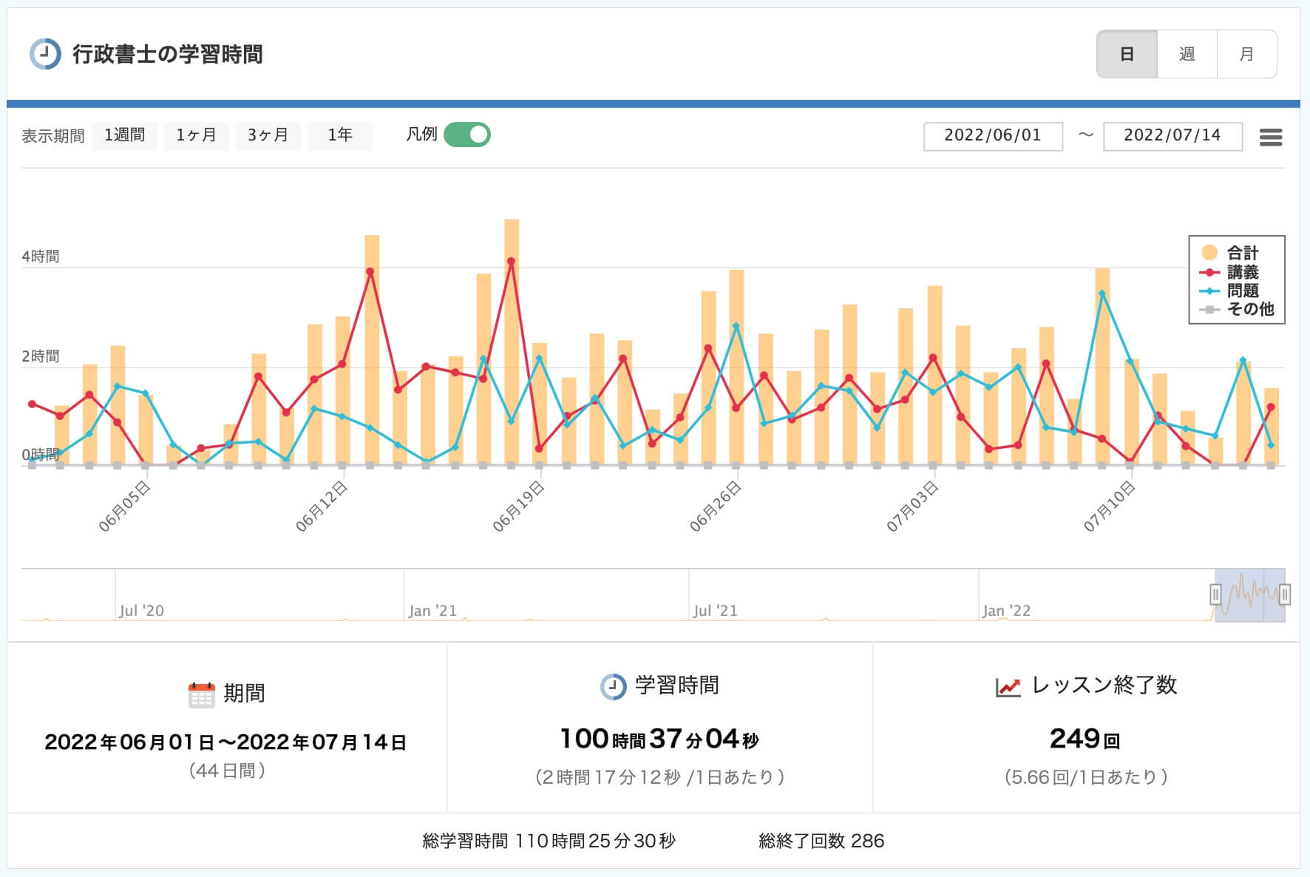The width and height of the screenshot is (1310, 877).
Task: Click the clock icon beside 行政書士の学習時間
Action: 45,54
